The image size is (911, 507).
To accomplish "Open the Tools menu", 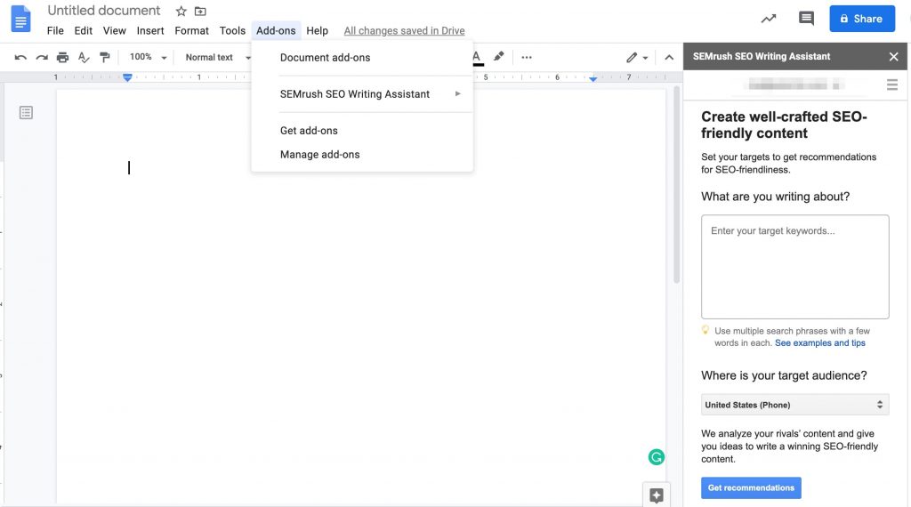I will 232,31.
